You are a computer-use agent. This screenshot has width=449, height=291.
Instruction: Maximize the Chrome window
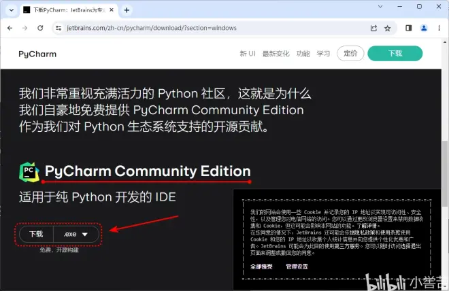coord(419,6)
